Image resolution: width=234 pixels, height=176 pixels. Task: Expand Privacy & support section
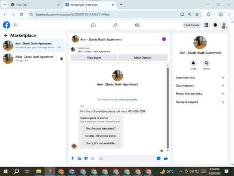[x=200, y=102]
